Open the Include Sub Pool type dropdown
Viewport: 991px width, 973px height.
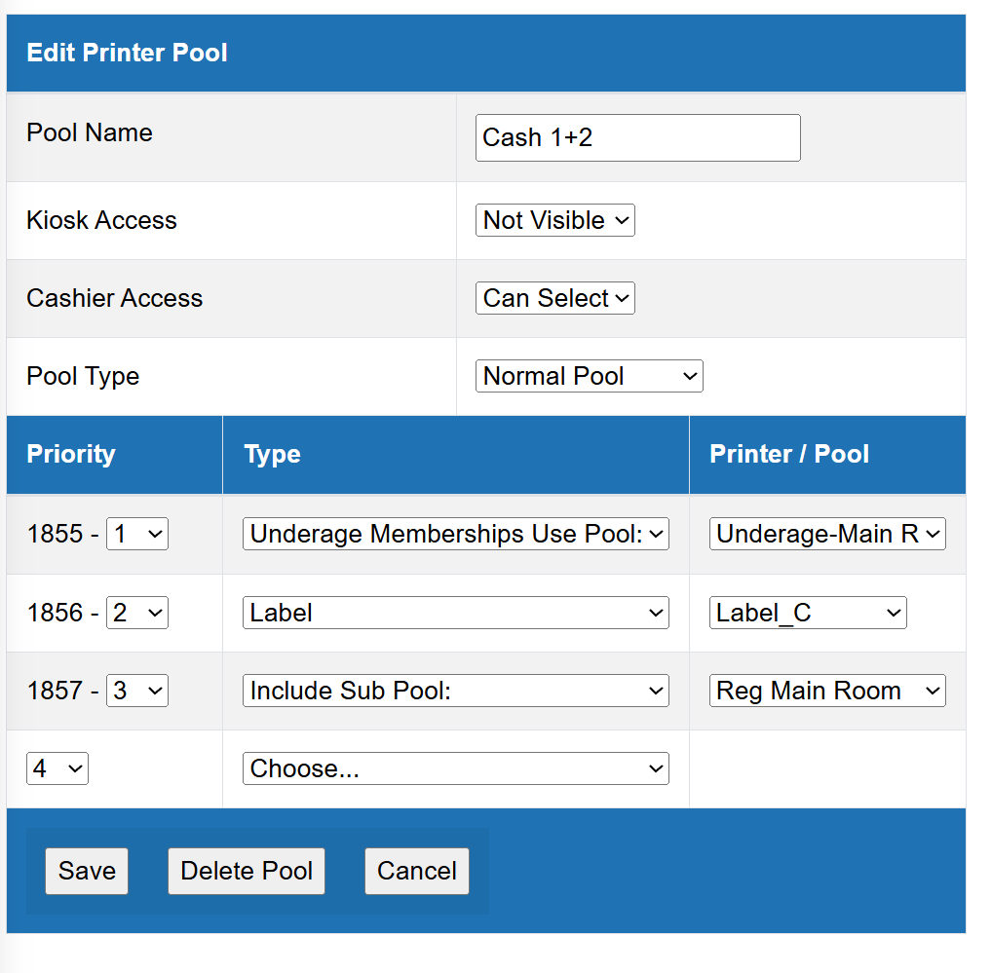[x=456, y=691]
